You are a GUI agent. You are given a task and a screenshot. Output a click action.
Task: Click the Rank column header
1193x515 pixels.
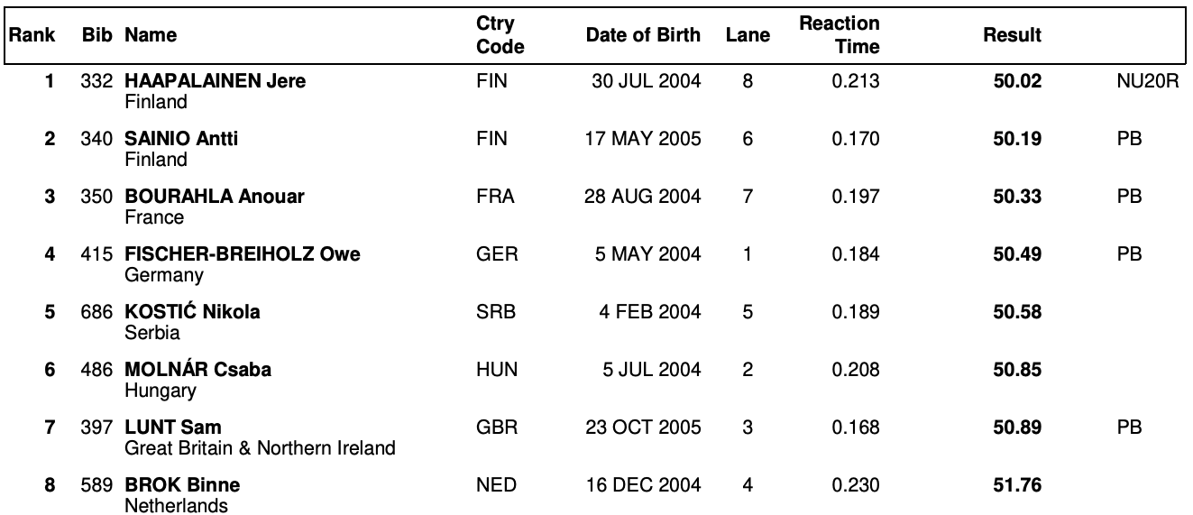point(32,36)
